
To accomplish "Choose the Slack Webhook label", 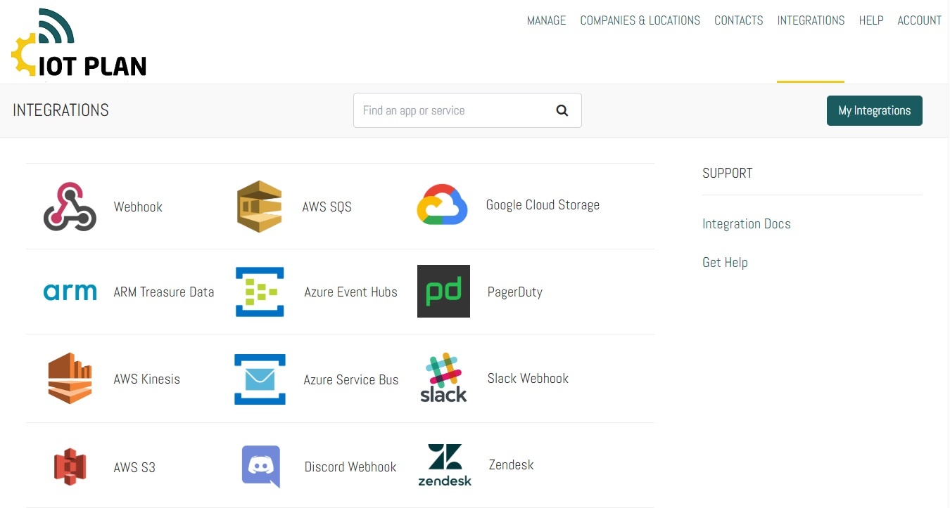I will click(528, 378).
